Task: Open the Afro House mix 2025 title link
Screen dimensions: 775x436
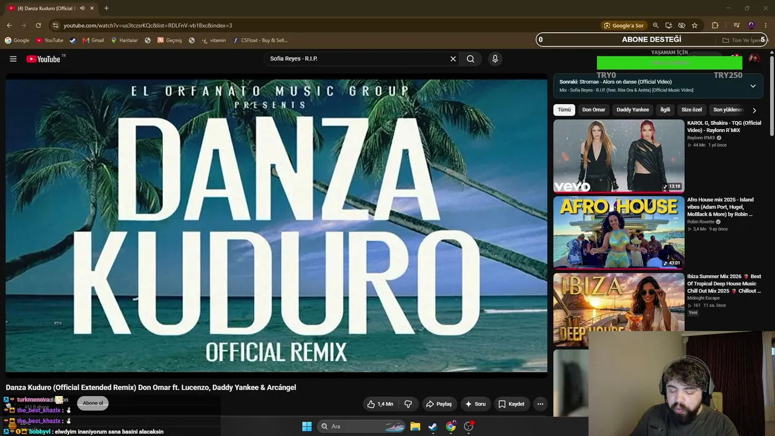Action: click(x=721, y=207)
